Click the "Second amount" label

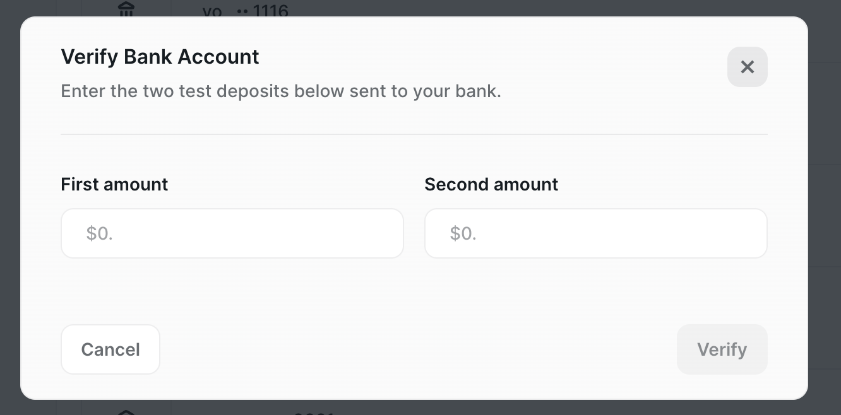click(491, 184)
